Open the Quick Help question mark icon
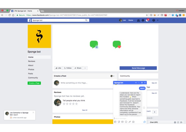This screenshot has height=132, width=186. coord(154,20)
